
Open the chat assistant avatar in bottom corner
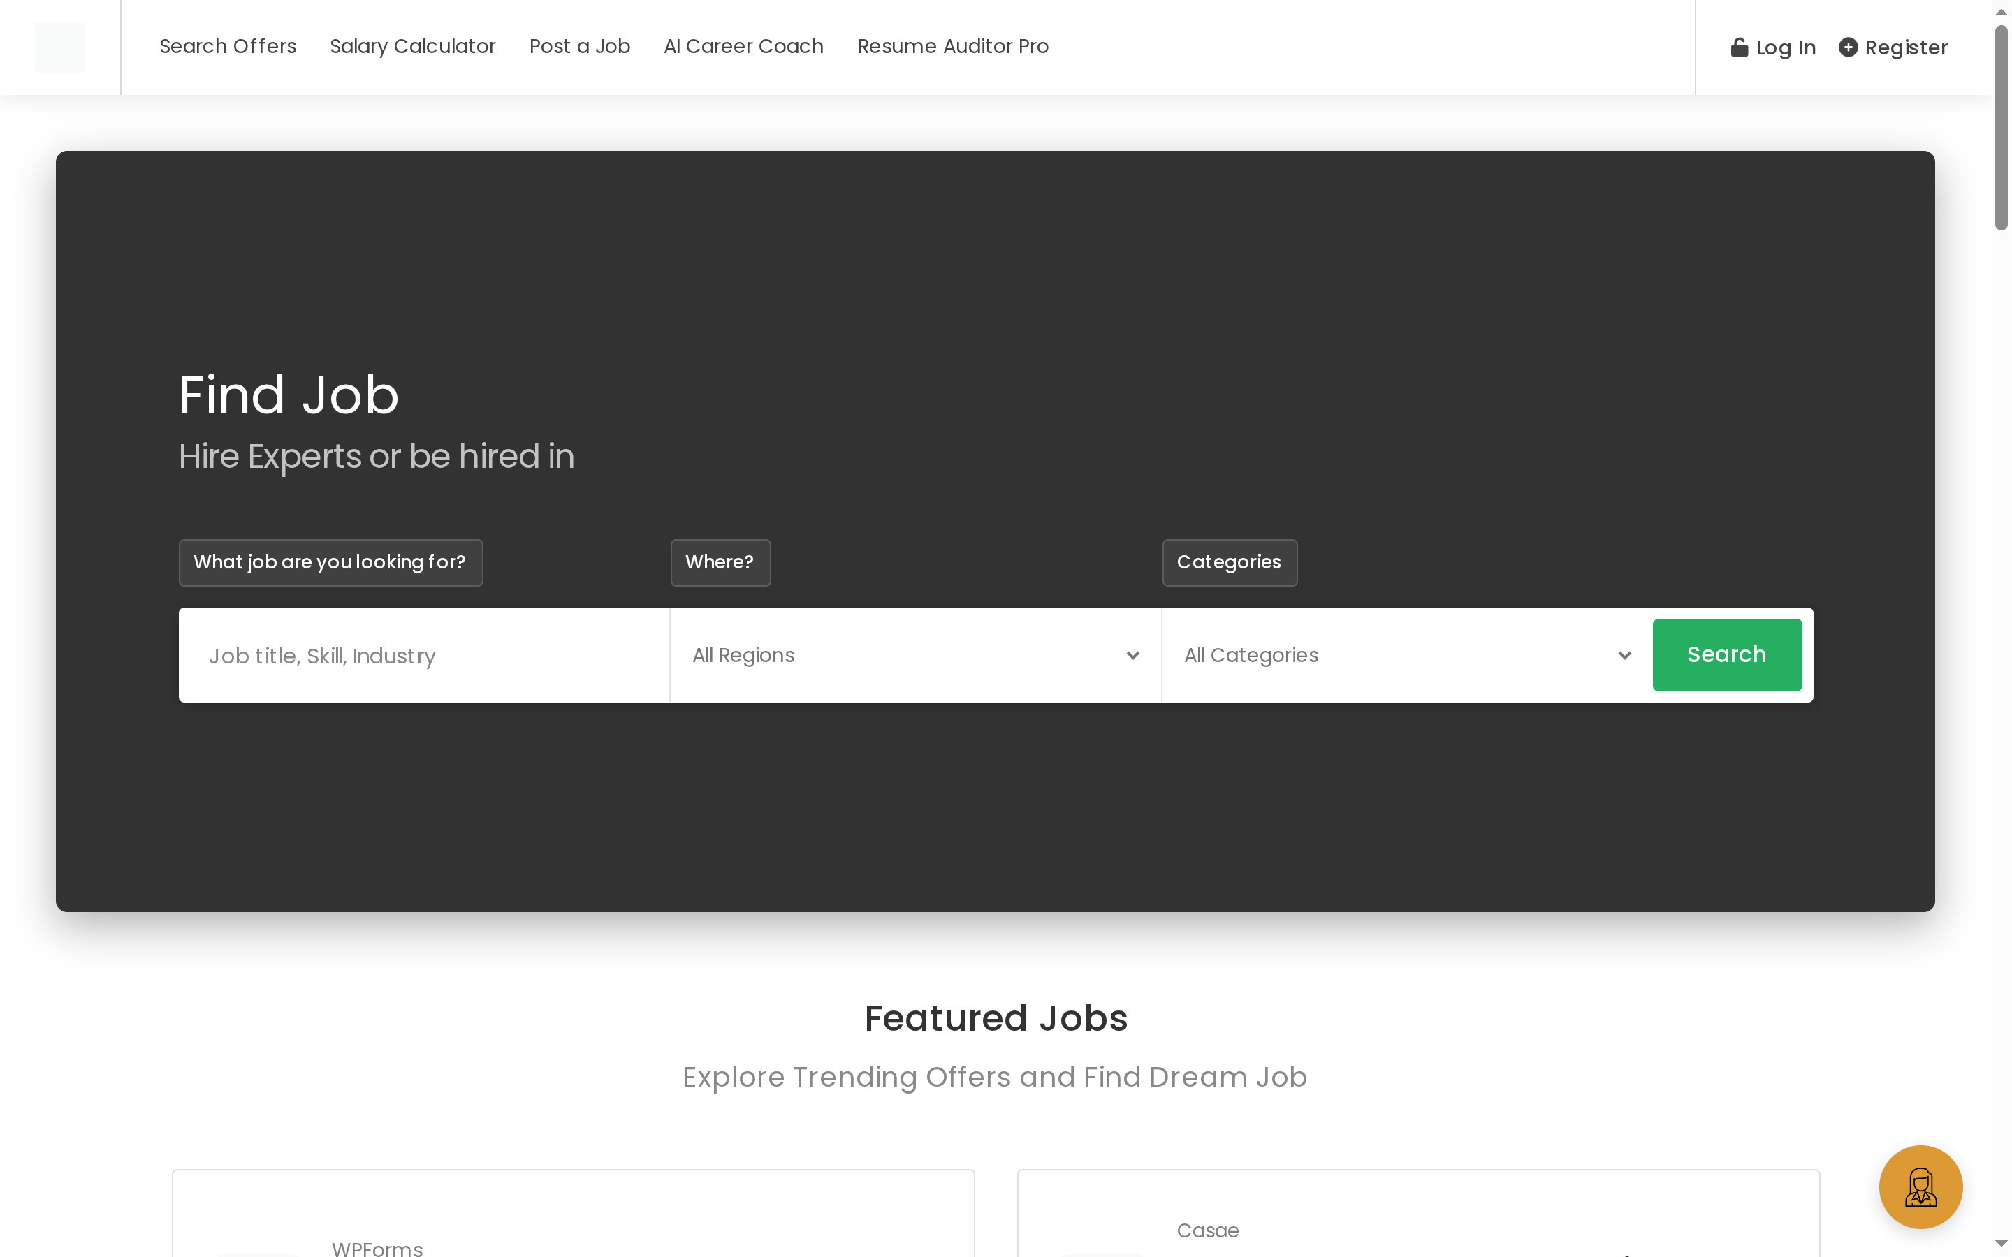pos(1920,1186)
